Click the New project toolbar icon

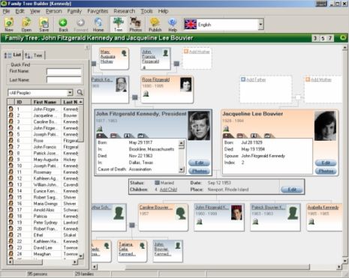[9, 25]
